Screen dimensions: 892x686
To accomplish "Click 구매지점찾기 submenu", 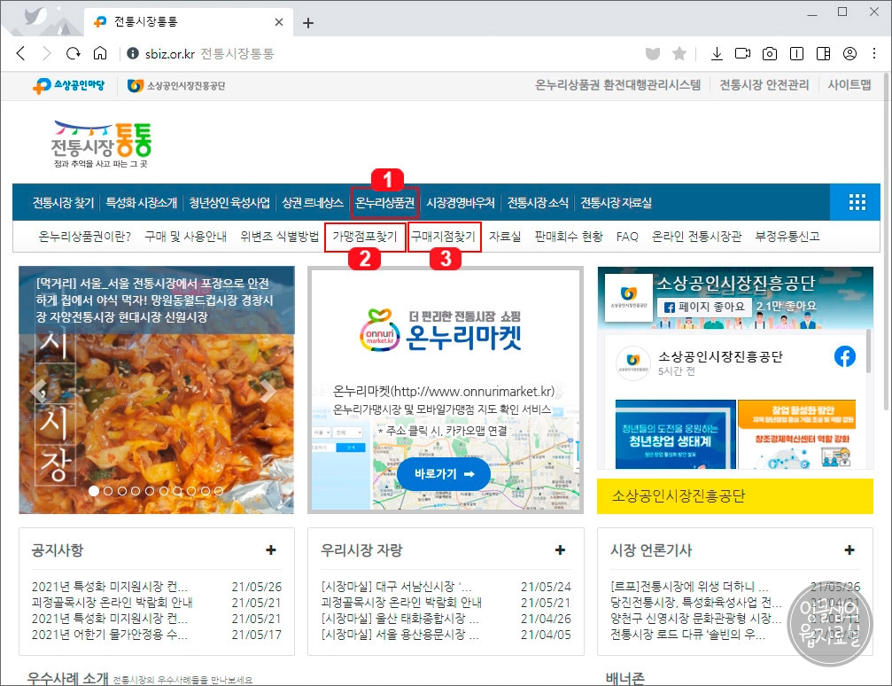I will tap(443, 237).
